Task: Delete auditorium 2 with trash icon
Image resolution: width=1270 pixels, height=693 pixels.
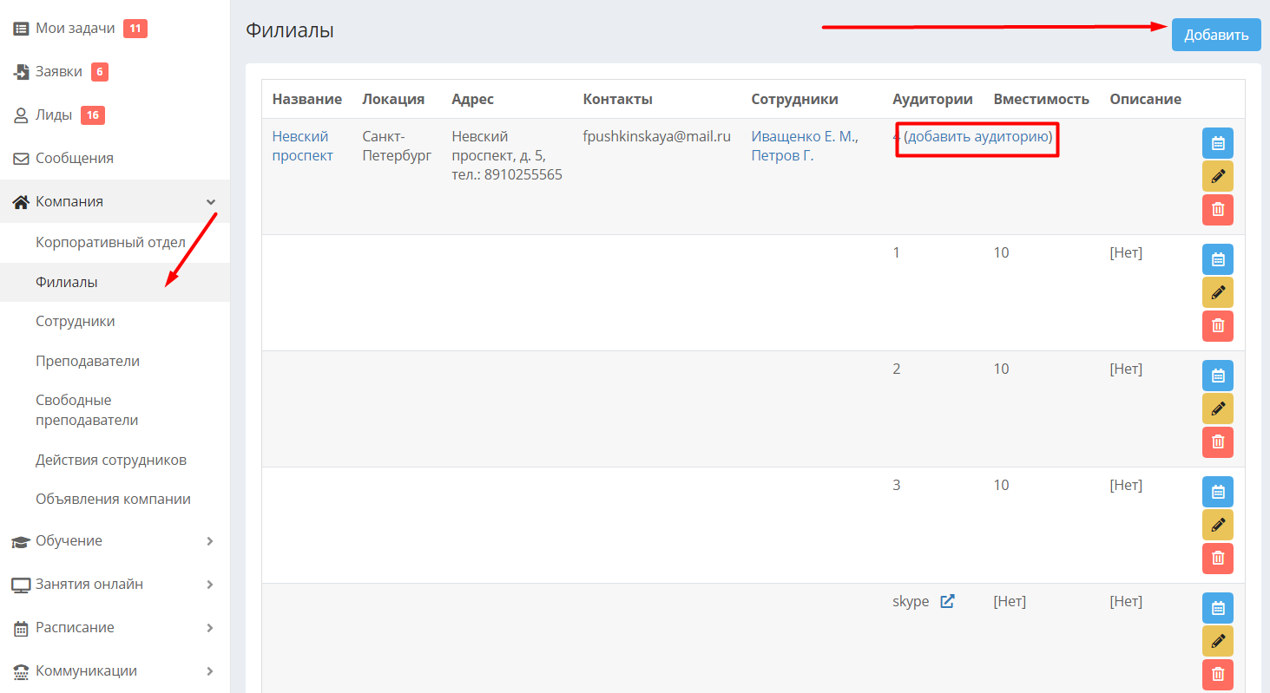Action: [x=1217, y=442]
